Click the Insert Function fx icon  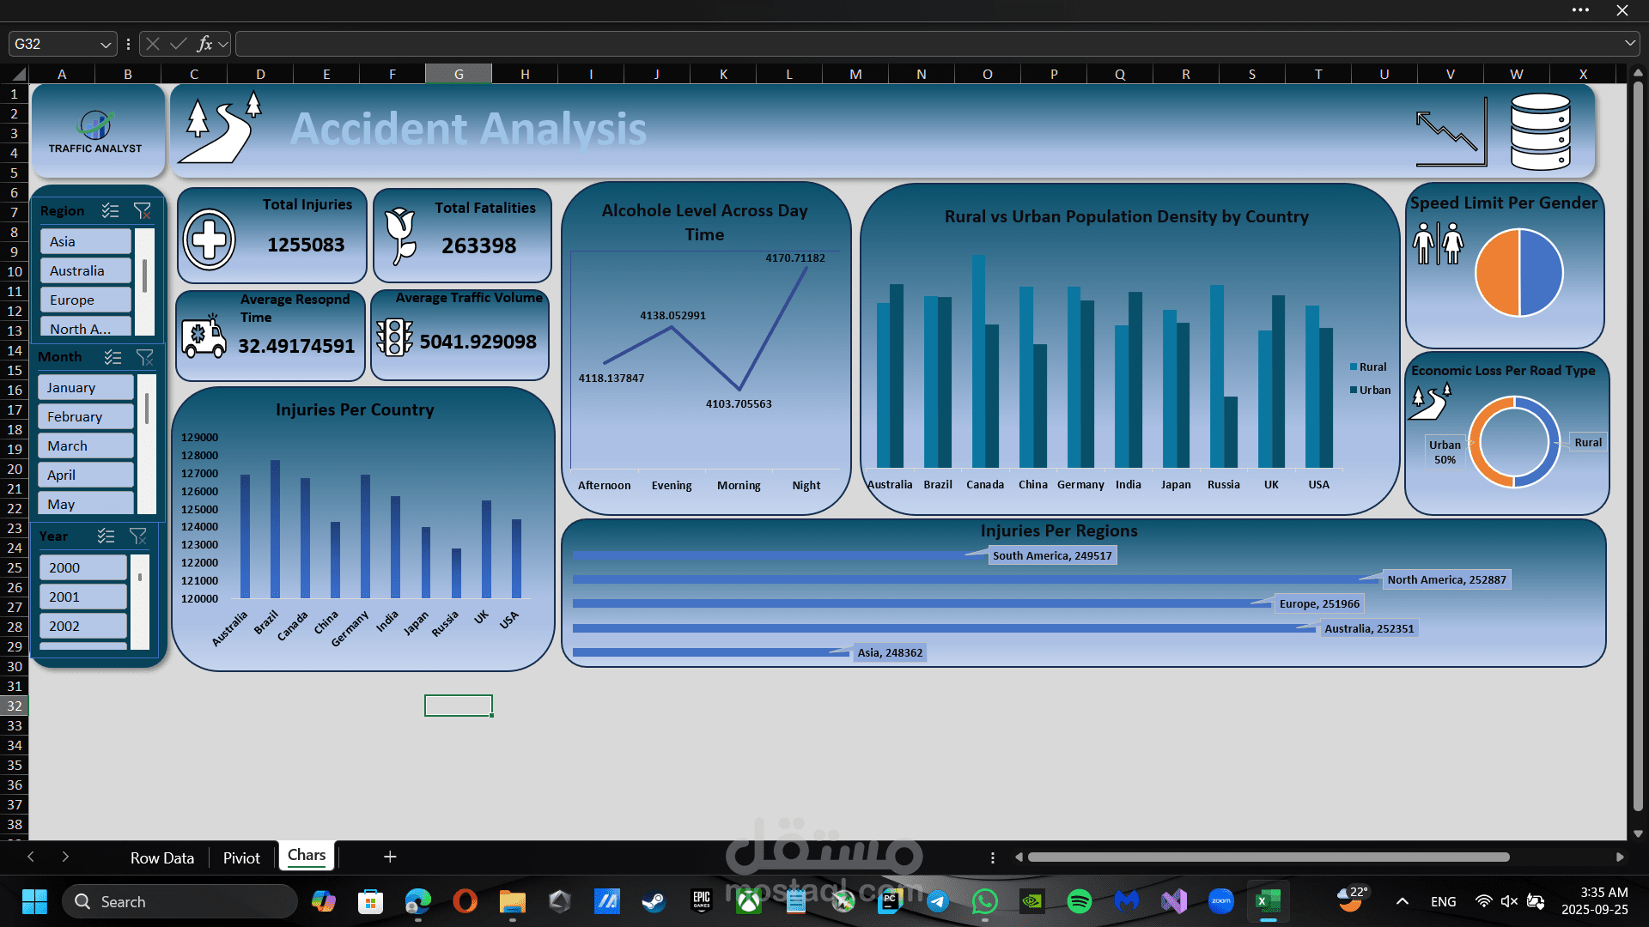[x=204, y=44]
